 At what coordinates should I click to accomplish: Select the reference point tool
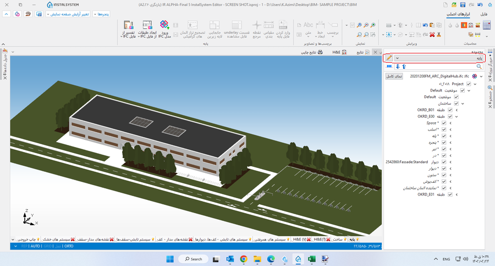[256, 26]
